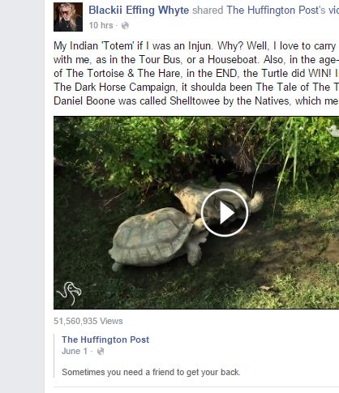Open The Huffington Post page below video
The height and width of the screenshot is (393, 339).
point(105,340)
